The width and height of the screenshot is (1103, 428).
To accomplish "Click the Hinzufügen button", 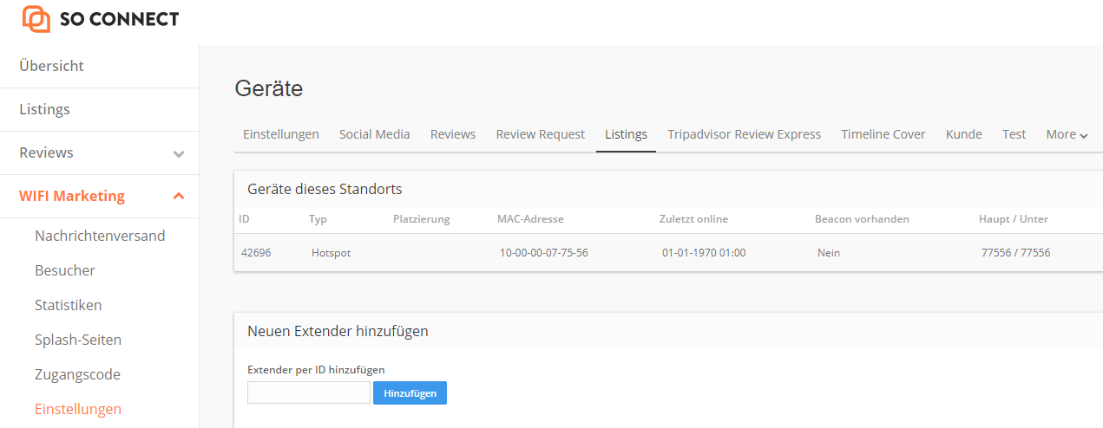I will [x=410, y=392].
